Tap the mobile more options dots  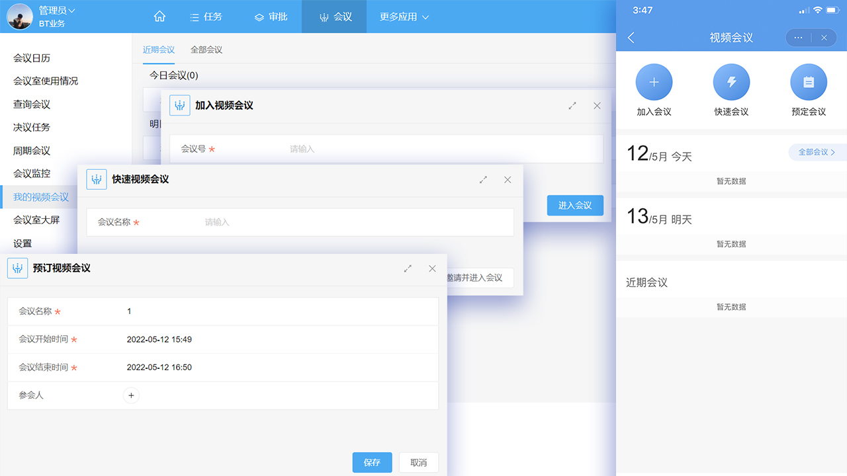pyautogui.click(x=798, y=38)
